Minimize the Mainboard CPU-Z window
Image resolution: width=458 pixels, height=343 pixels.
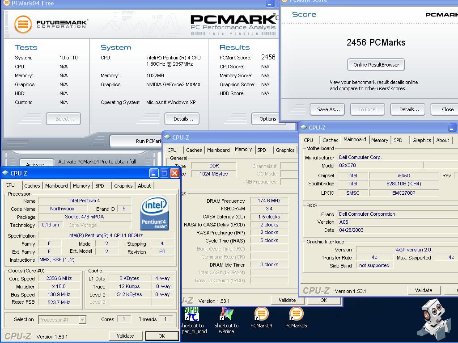tap(452, 128)
